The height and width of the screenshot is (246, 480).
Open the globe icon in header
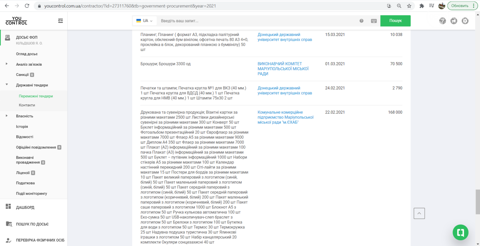[454, 21]
